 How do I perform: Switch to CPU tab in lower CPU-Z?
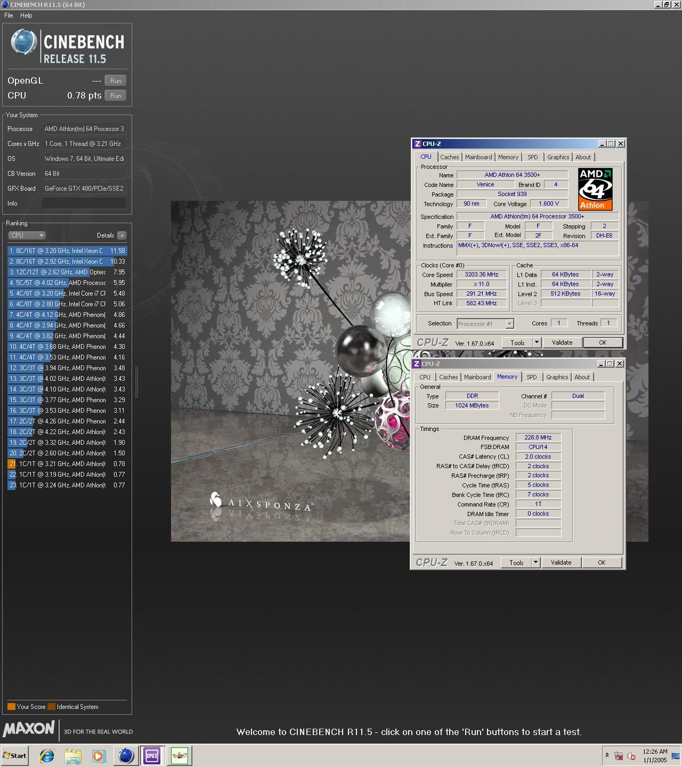(x=425, y=377)
